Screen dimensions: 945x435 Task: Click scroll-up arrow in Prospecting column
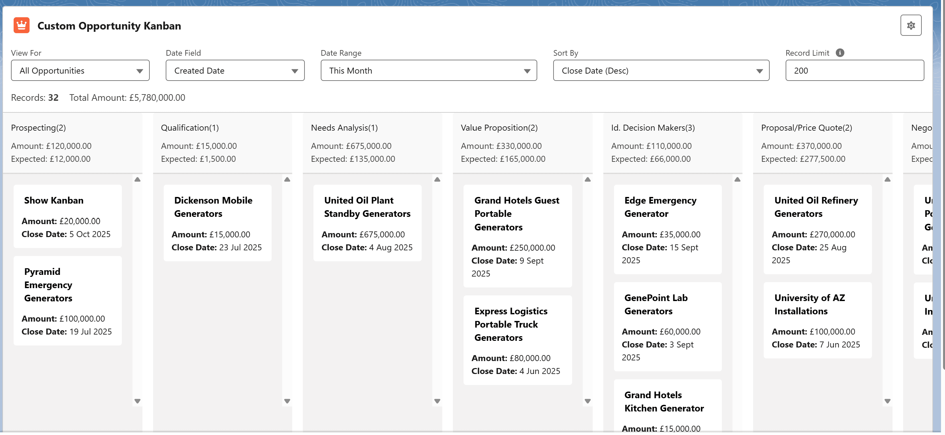click(x=137, y=179)
